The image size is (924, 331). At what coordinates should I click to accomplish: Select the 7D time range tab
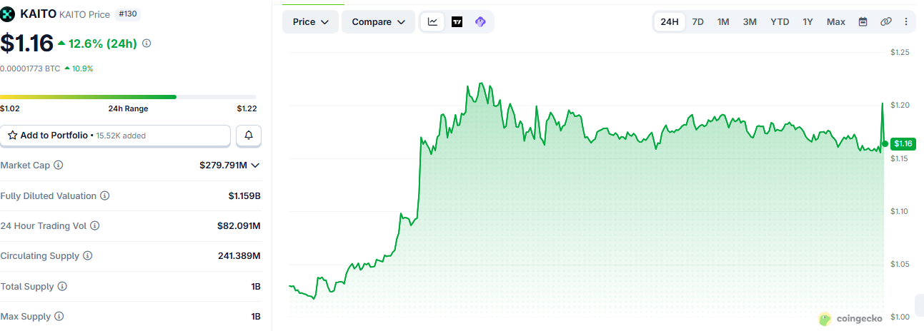point(698,21)
